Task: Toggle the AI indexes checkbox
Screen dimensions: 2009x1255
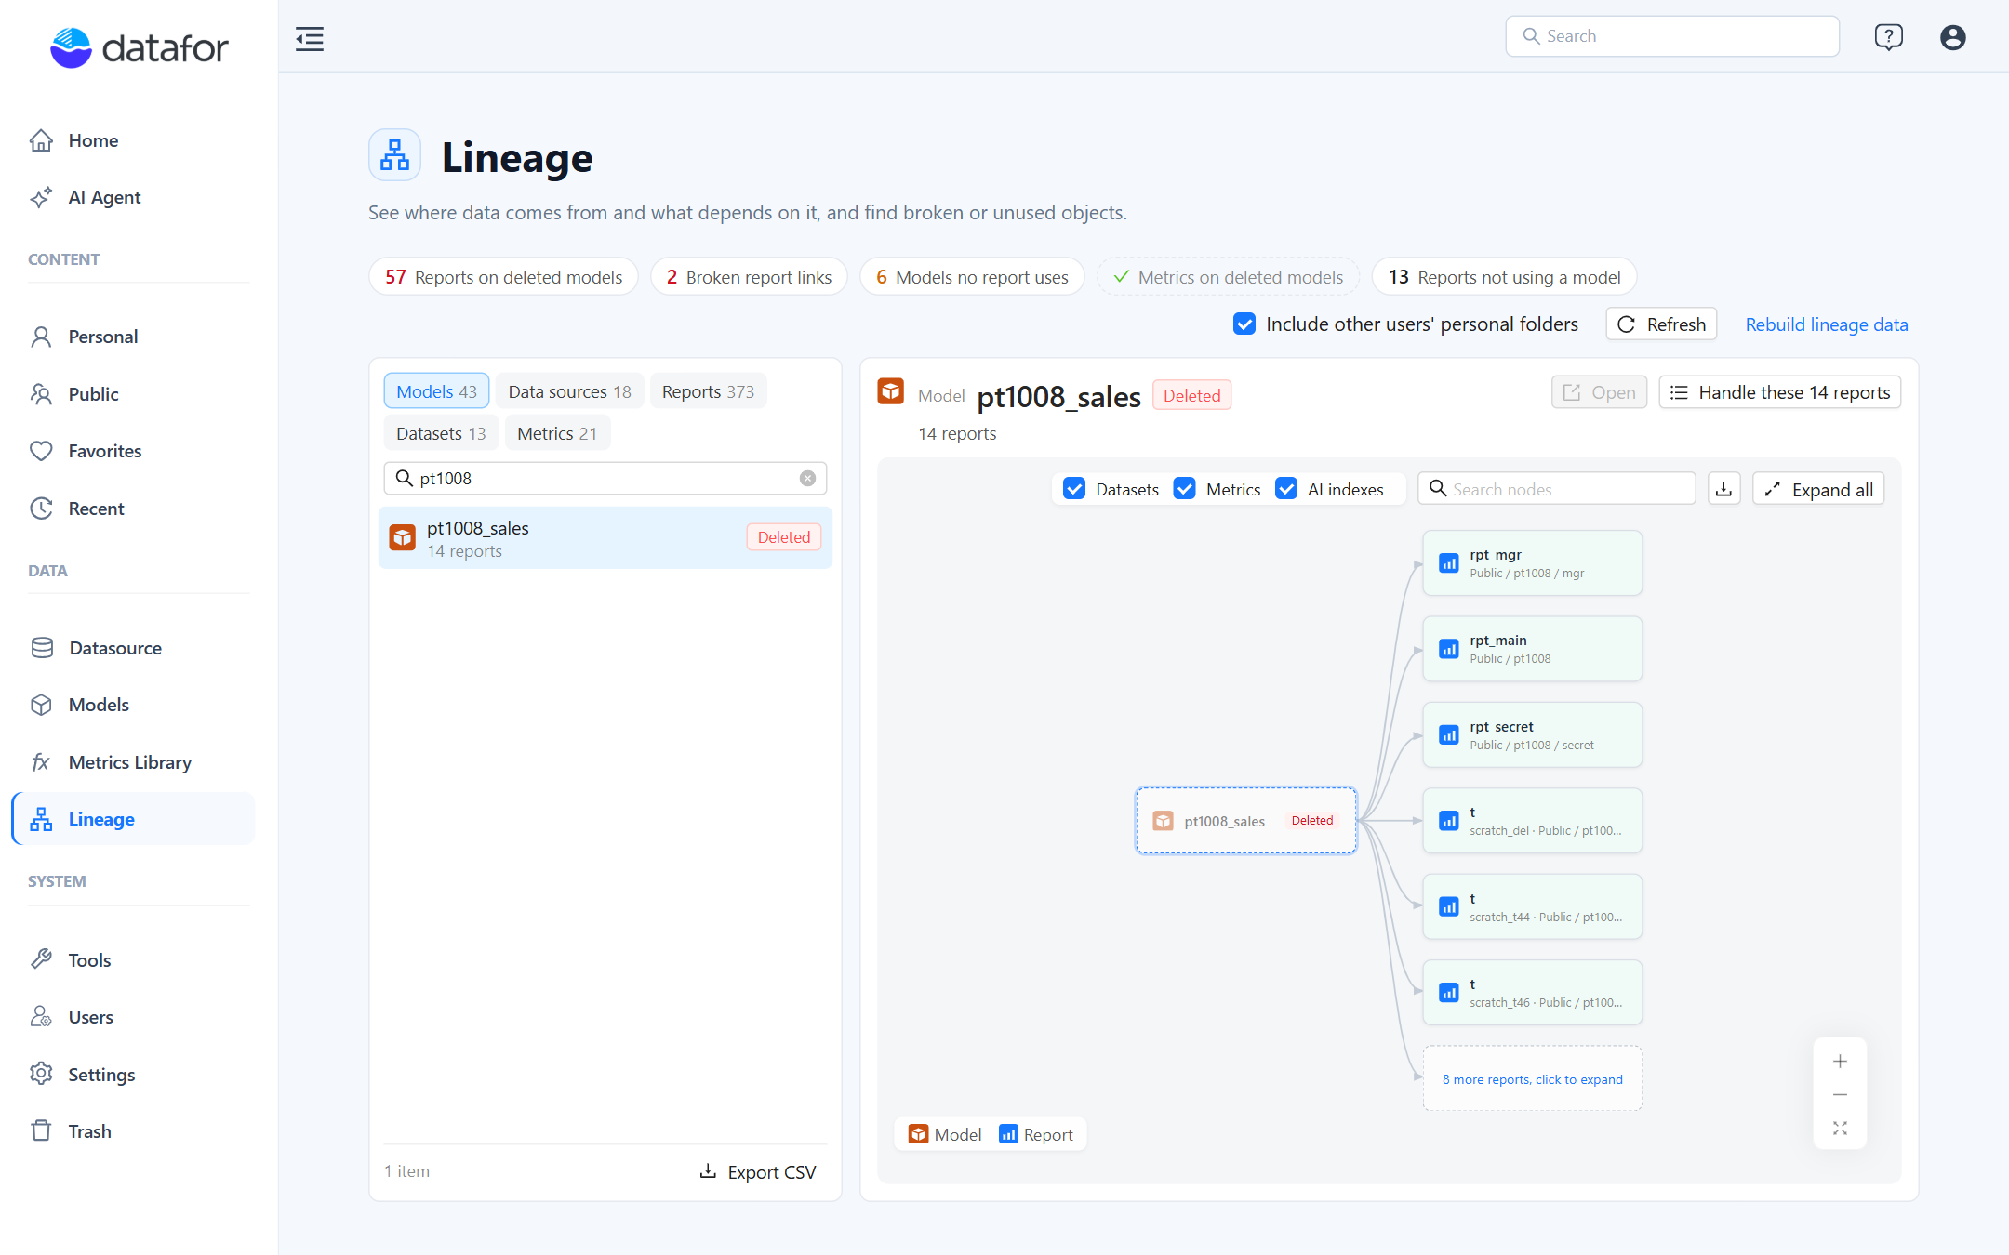Action: click(1286, 489)
